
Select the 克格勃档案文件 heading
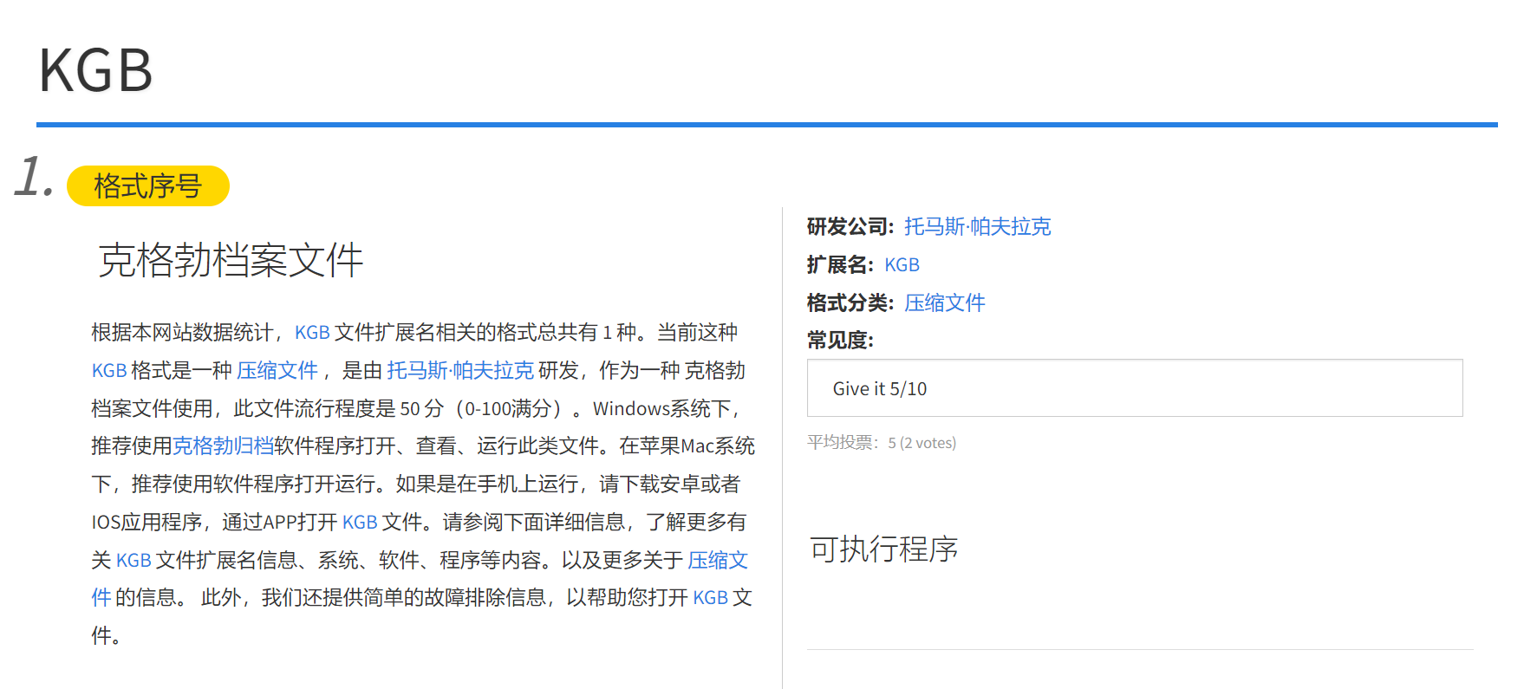pyautogui.click(x=230, y=261)
